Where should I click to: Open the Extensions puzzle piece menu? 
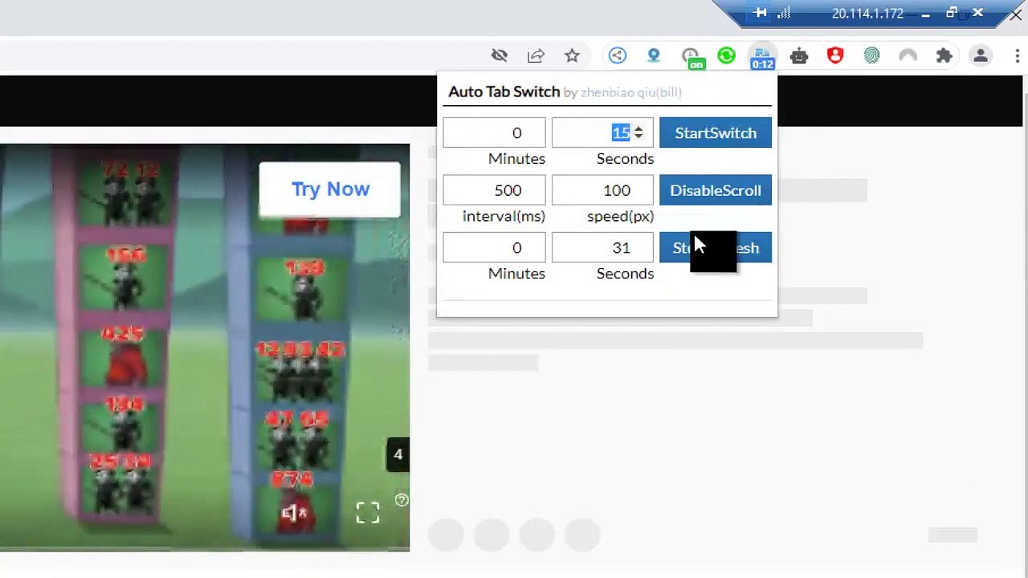[944, 55]
